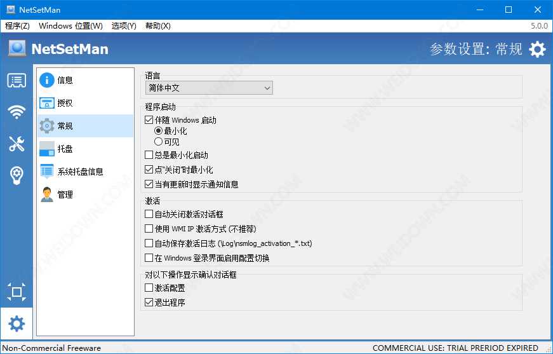Minimize the NetSetMan window

tap(479, 10)
